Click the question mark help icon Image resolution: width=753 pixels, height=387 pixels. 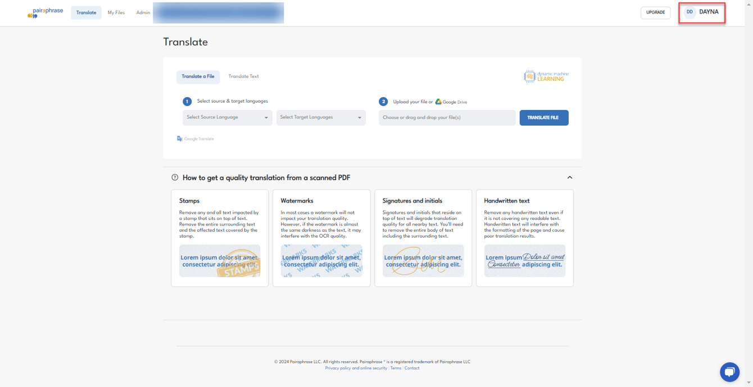(175, 177)
